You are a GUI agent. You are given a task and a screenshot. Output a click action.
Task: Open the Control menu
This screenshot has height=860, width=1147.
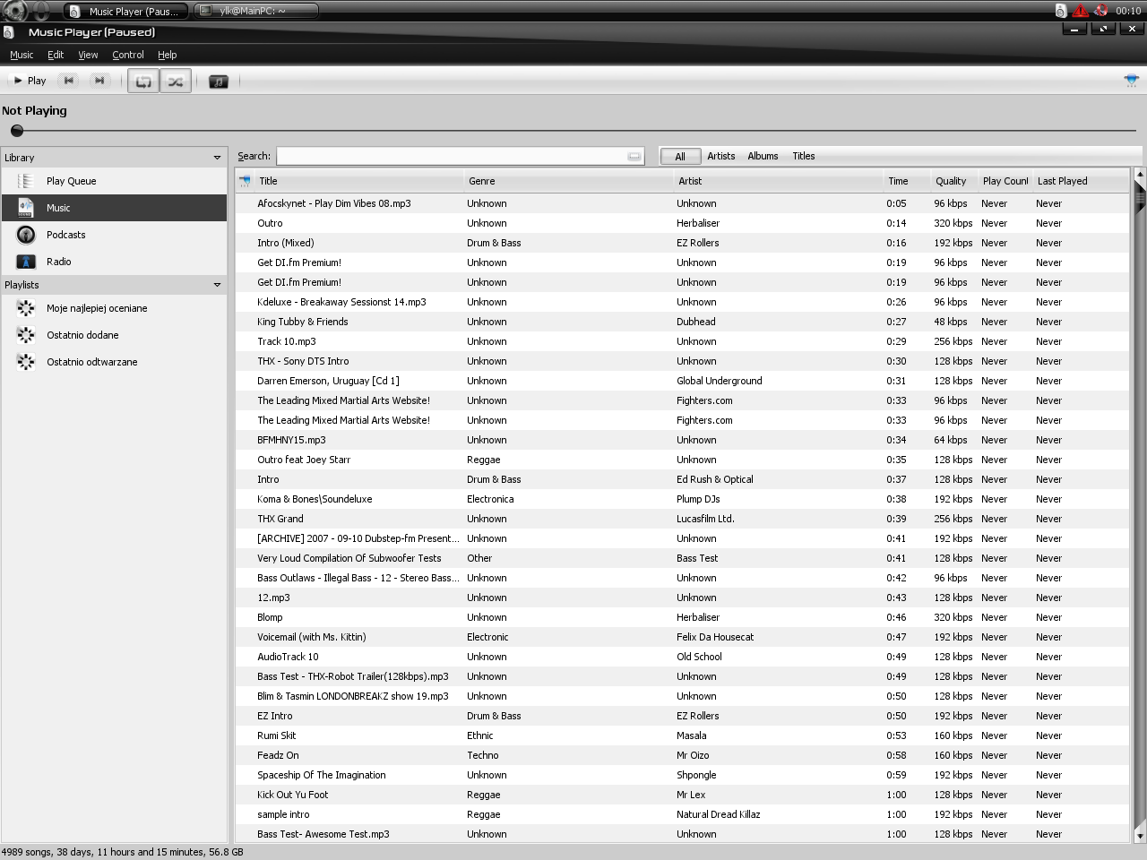pos(127,55)
